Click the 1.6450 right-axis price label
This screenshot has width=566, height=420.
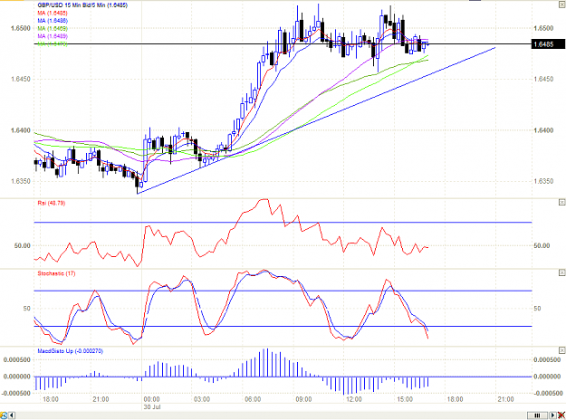tap(543, 79)
